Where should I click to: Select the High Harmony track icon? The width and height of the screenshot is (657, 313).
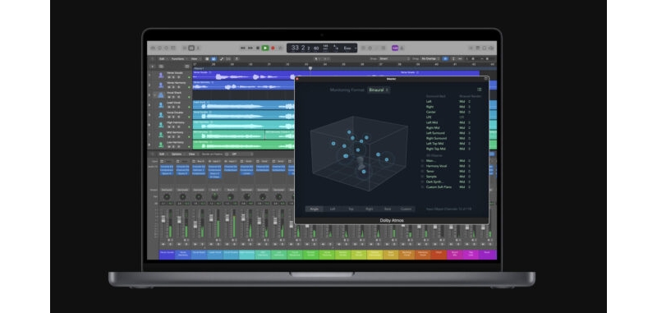point(161,125)
